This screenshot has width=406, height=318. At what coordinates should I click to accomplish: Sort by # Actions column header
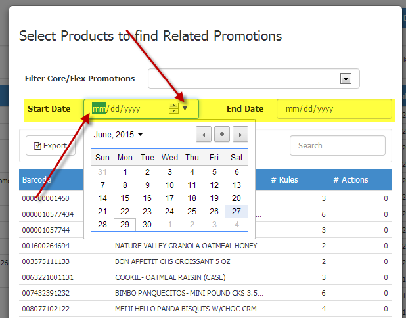[x=350, y=180]
